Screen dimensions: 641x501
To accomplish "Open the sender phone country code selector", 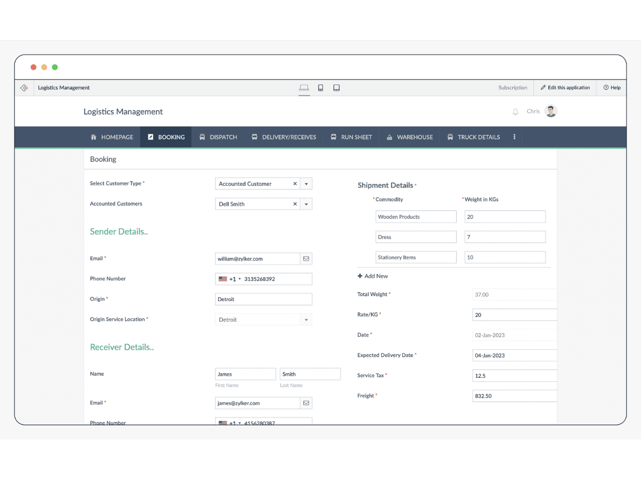I will [x=230, y=279].
